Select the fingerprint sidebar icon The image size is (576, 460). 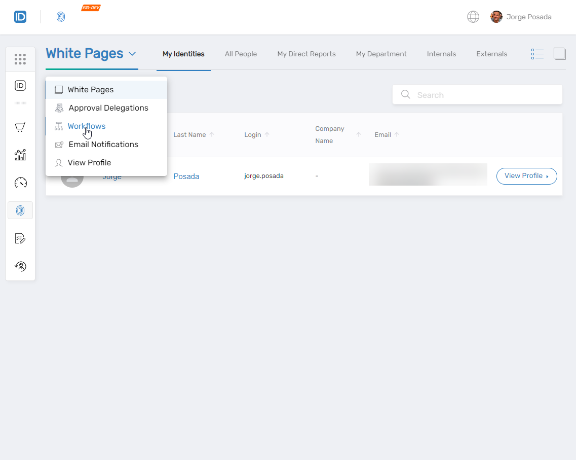(x=20, y=210)
